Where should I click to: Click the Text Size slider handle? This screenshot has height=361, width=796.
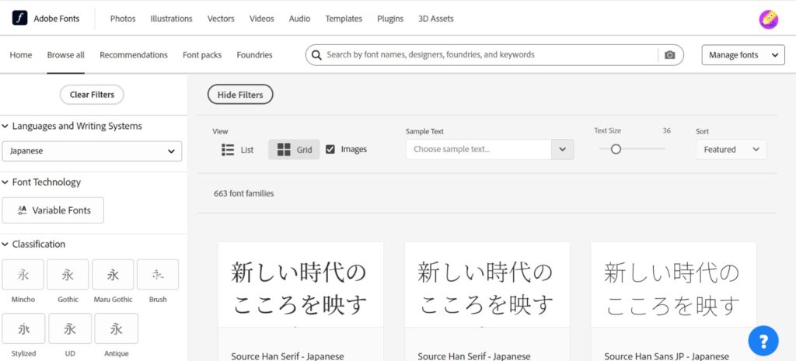[616, 149]
